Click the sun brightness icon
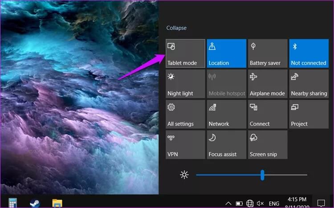334x208 pixels. [184, 175]
